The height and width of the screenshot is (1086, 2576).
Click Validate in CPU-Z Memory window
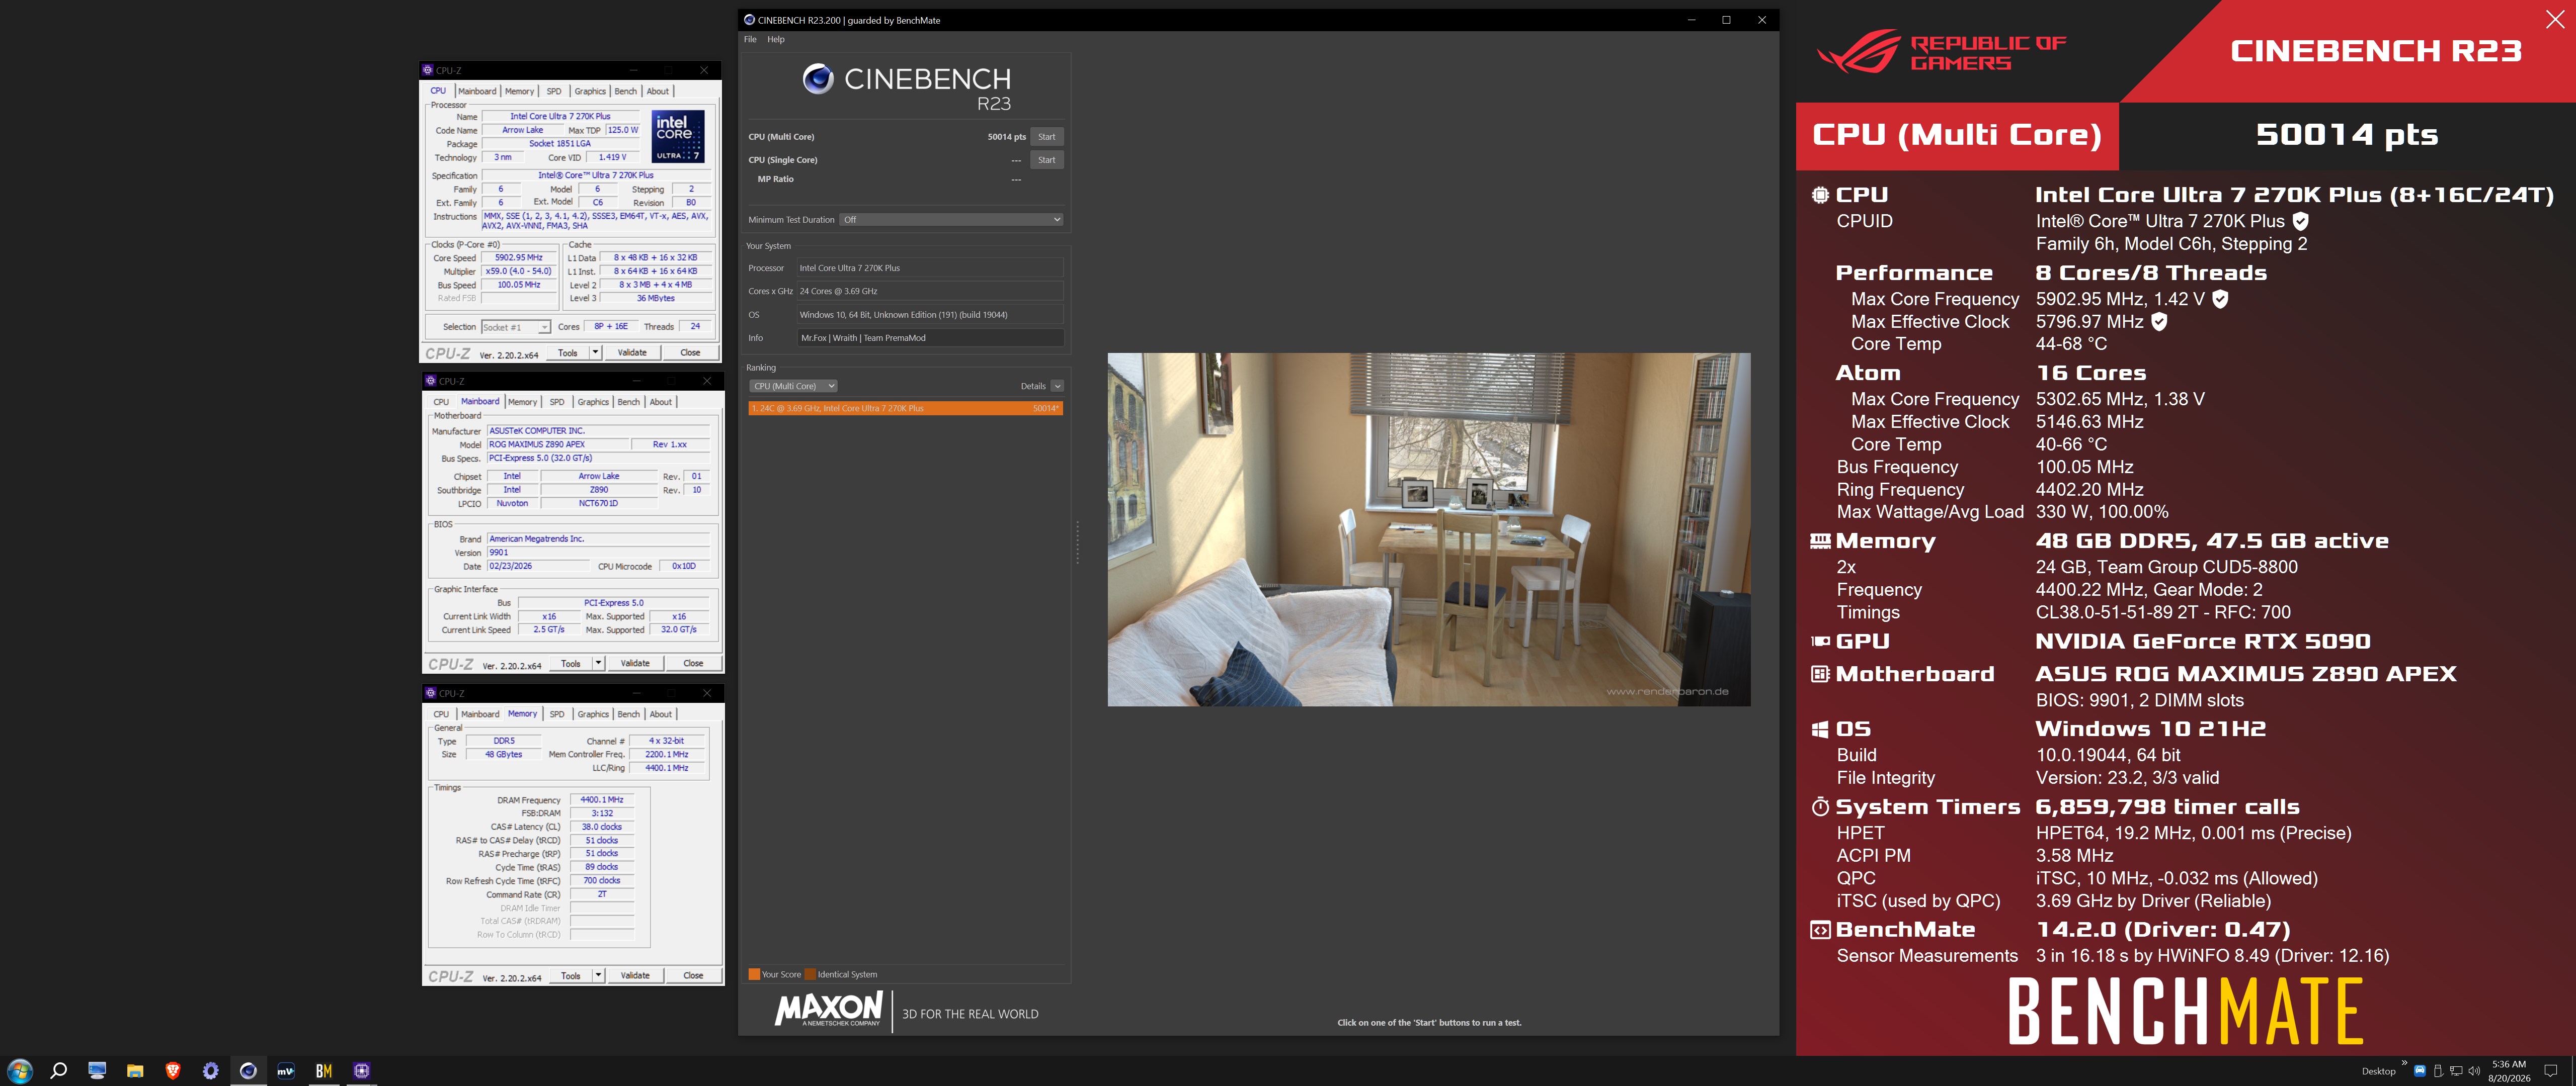635,975
